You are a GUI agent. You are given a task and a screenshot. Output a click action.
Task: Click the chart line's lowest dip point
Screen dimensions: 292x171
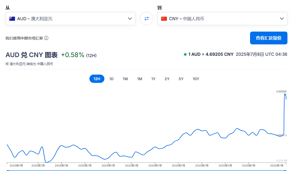[46, 162]
